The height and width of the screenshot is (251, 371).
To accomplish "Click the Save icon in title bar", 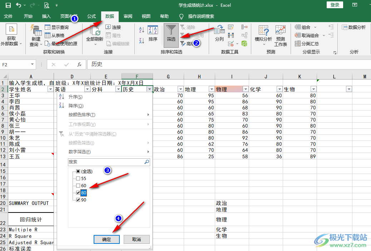I will 8,5.
